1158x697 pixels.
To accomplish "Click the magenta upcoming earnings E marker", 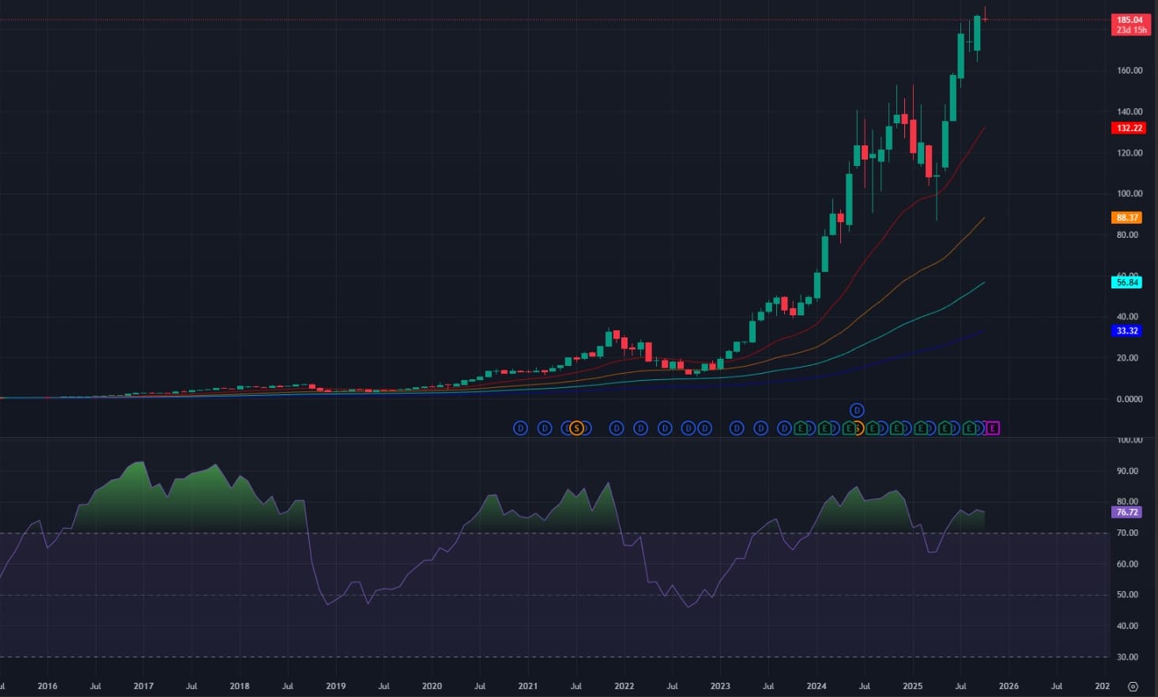I will coord(993,428).
